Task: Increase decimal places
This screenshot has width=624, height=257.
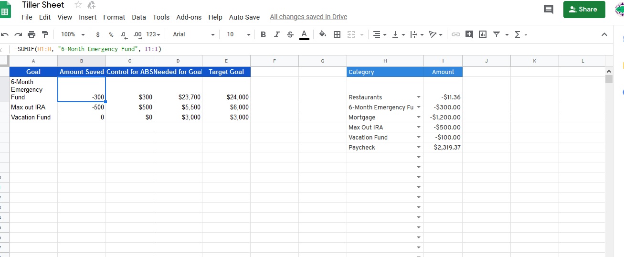Action: pos(137,34)
